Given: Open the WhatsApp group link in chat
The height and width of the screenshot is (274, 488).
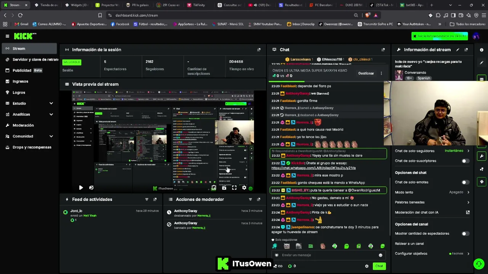Looking at the screenshot, I should coord(313,168).
